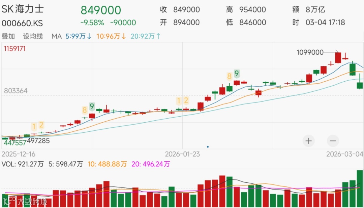Click the 1099000 peak price label
Image resolution: width=364 pixels, height=208 pixels.
310,52
